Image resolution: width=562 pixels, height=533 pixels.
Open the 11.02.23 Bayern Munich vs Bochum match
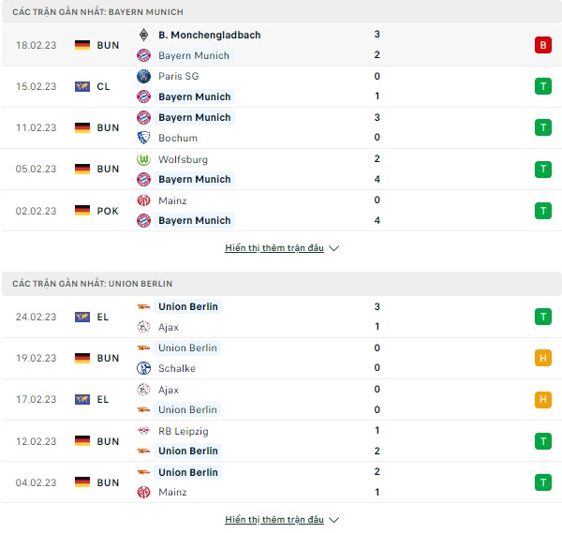pyautogui.click(x=281, y=127)
